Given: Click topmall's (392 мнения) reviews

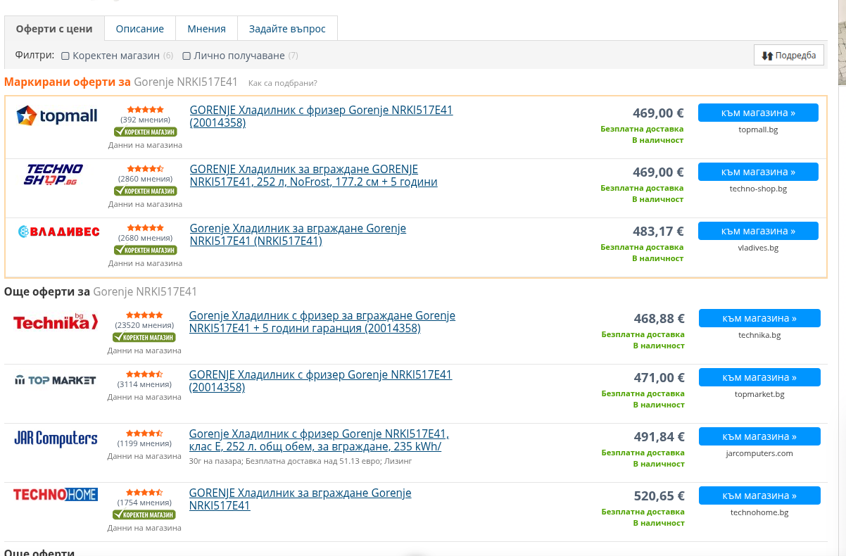Looking at the screenshot, I should point(145,120).
